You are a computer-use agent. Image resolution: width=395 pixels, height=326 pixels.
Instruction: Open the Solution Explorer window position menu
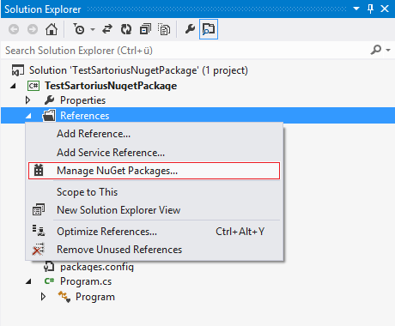click(x=356, y=9)
